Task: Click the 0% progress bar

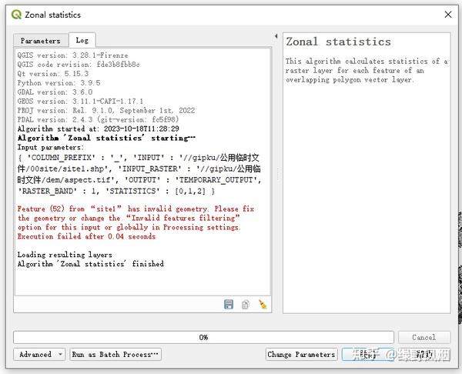Action: 203,337
